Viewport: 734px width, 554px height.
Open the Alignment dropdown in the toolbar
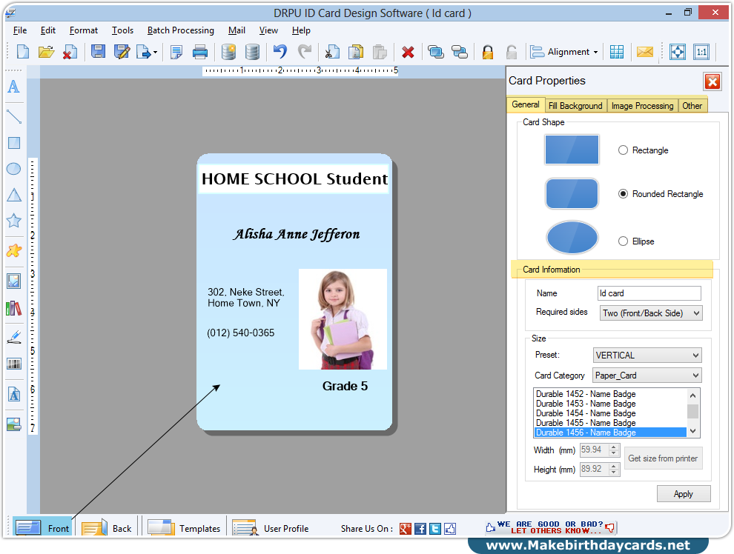[x=564, y=52]
